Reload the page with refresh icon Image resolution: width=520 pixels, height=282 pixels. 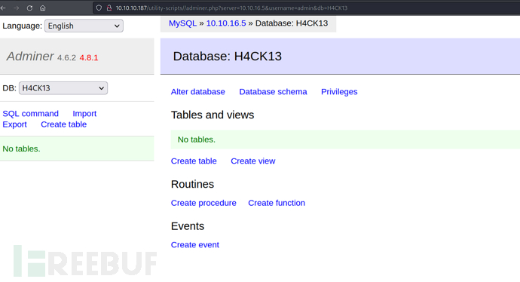pos(29,8)
